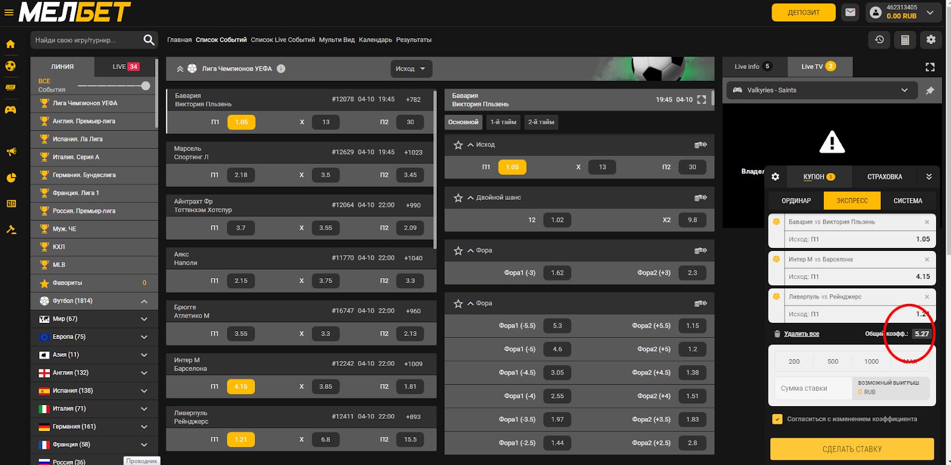Show info for Лига Чемпионов УЕФА
The image size is (951, 465).
click(281, 69)
